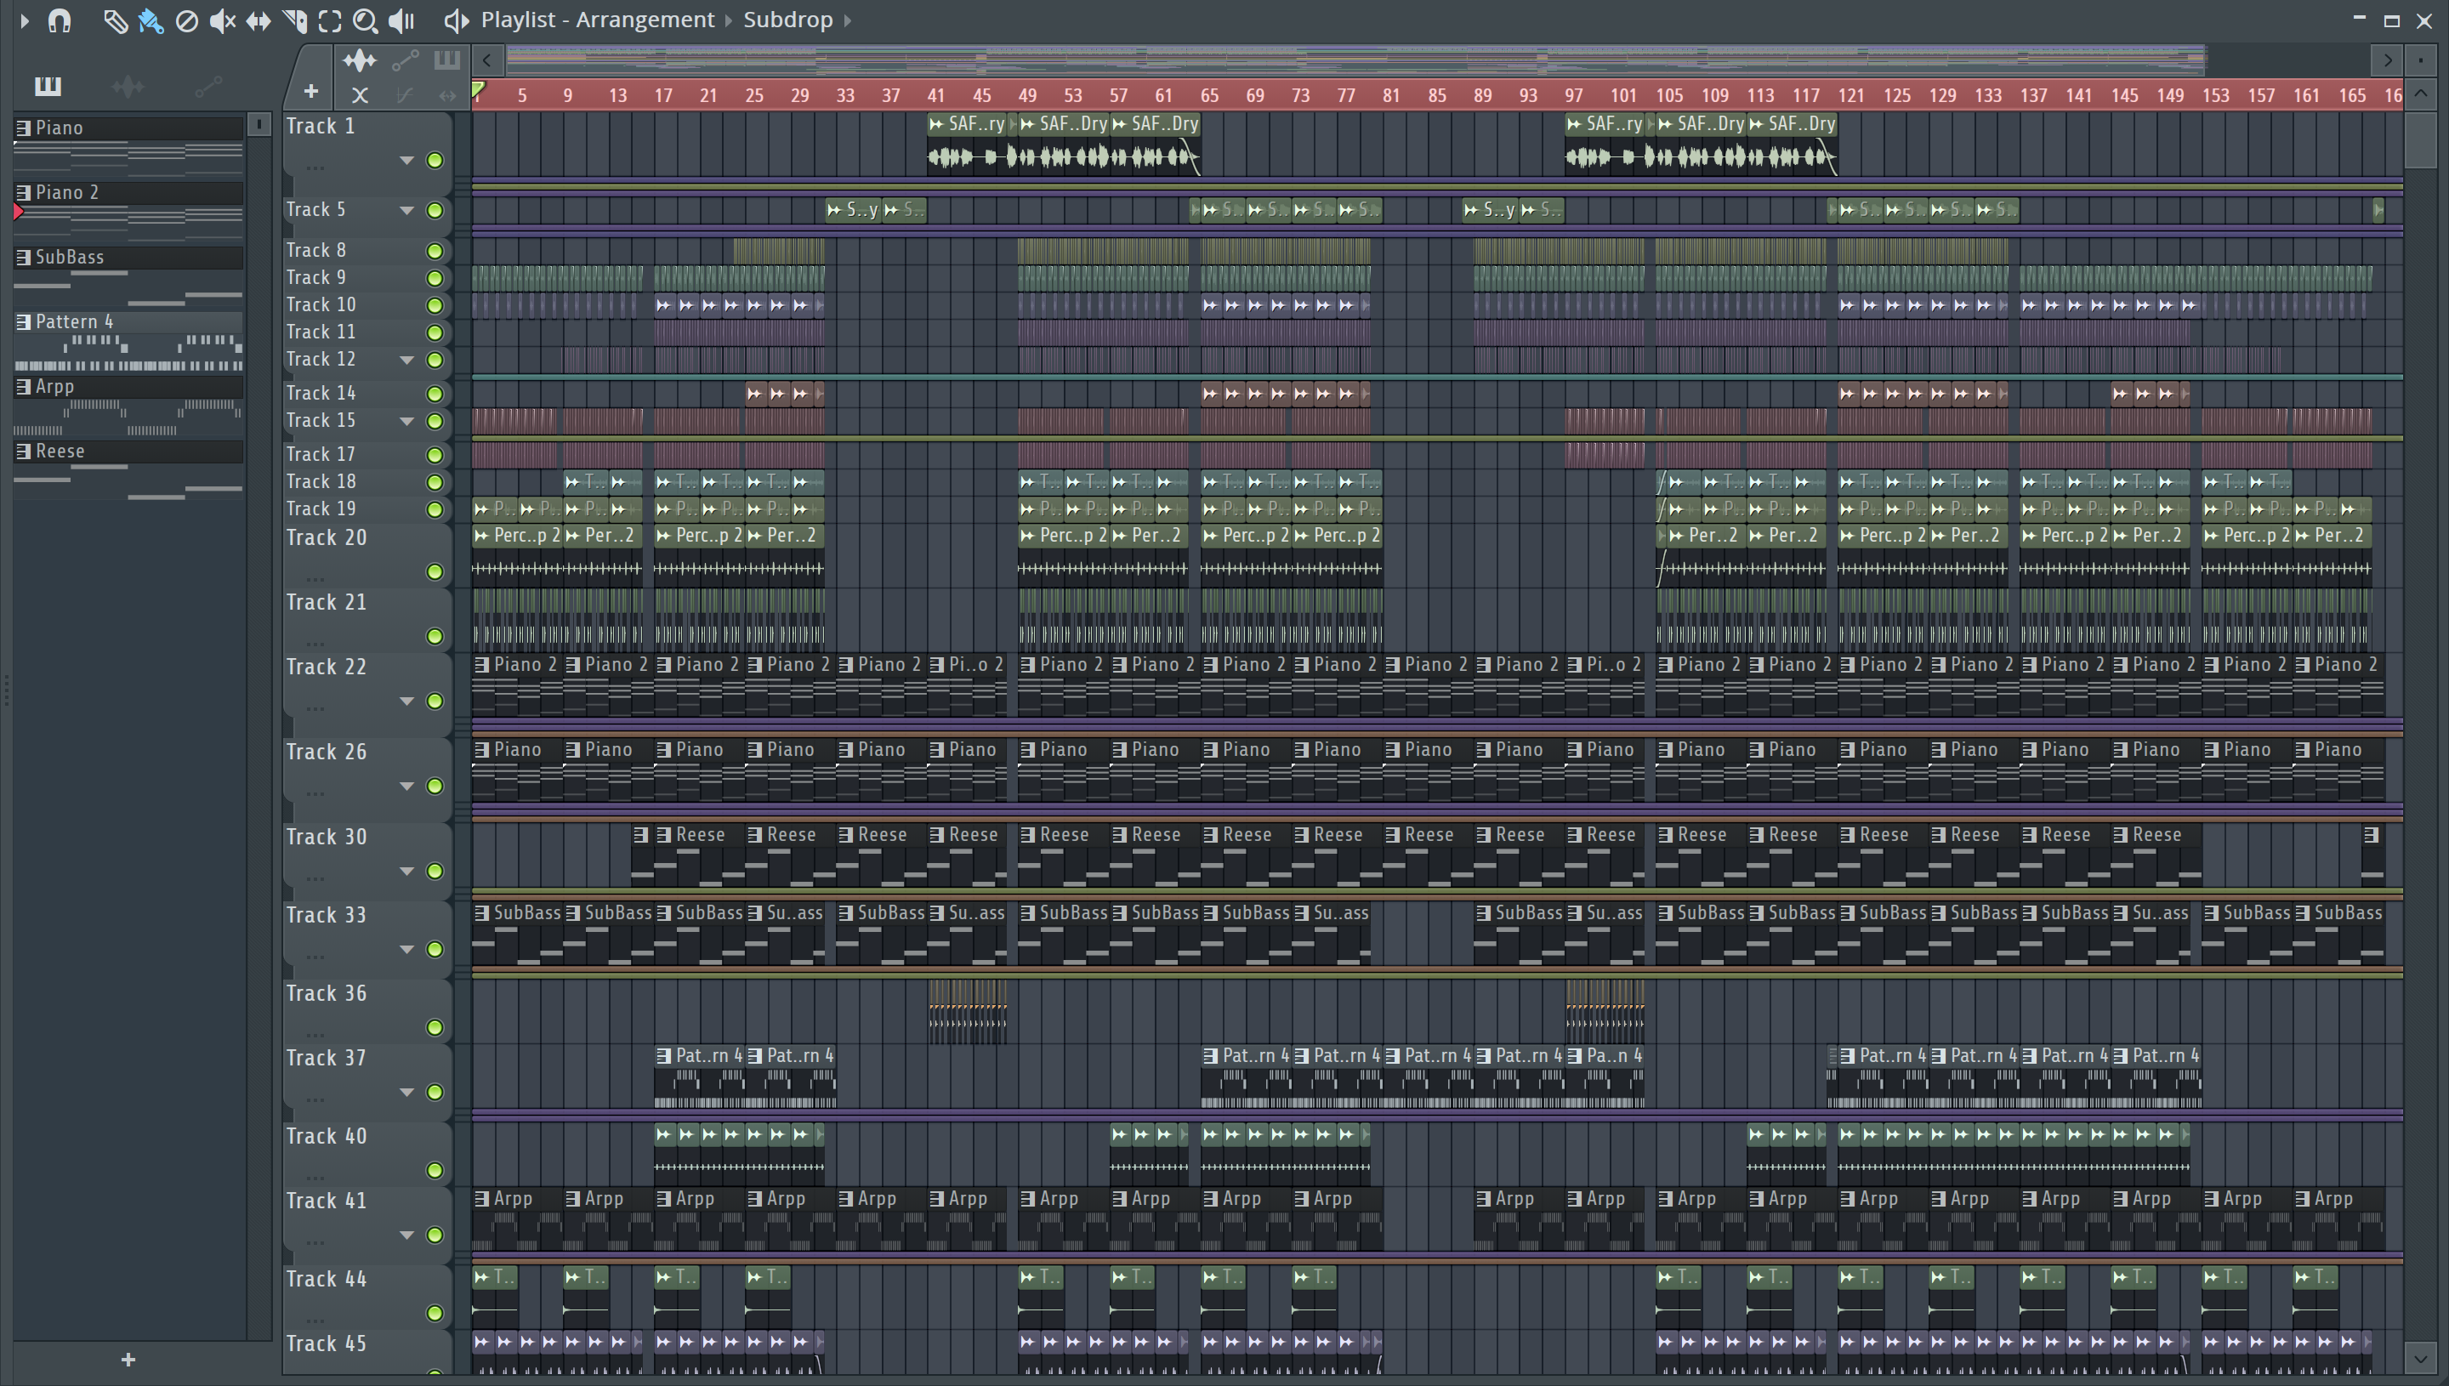
Task: Expand the Track 5 group arrow
Action: click(x=406, y=210)
